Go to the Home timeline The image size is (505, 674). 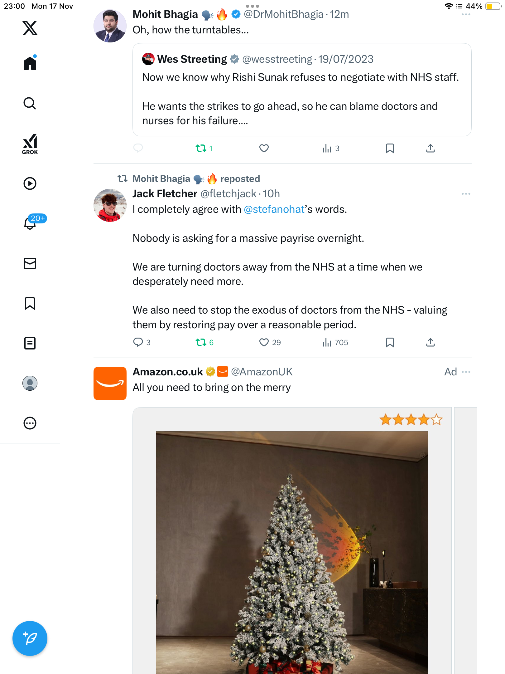pyautogui.click(x=30, y=63)
